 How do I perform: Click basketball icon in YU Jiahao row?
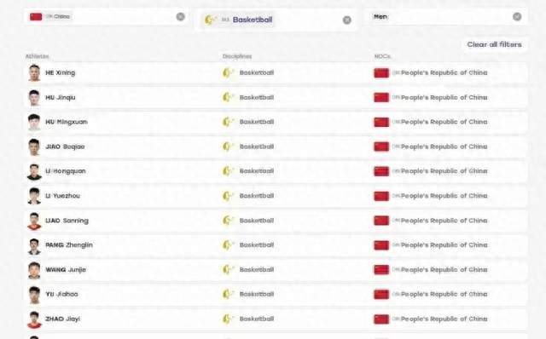[x=228, y=294]
